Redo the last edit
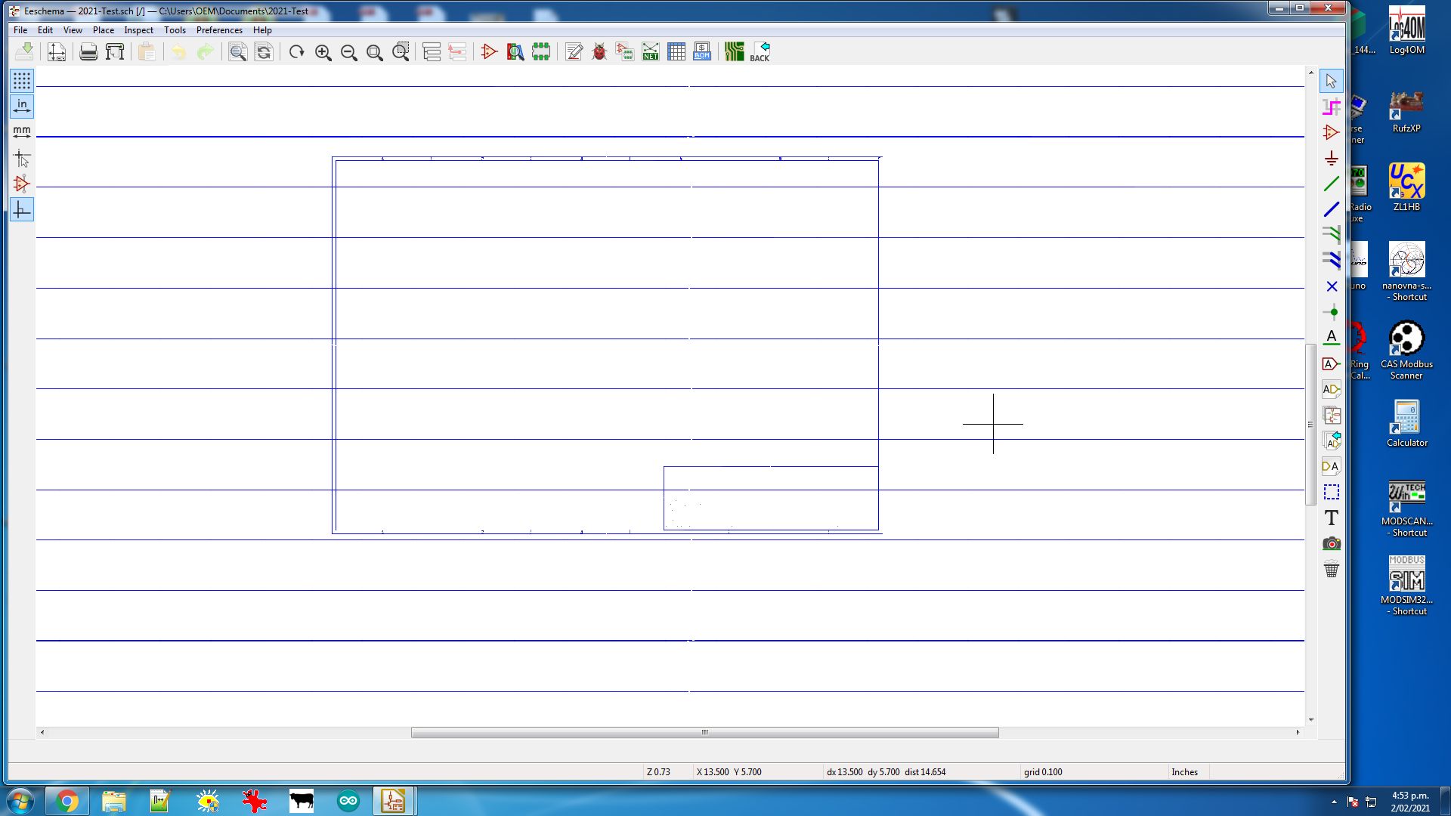This screenshot has height=816, width=1451. pos(205,51)
